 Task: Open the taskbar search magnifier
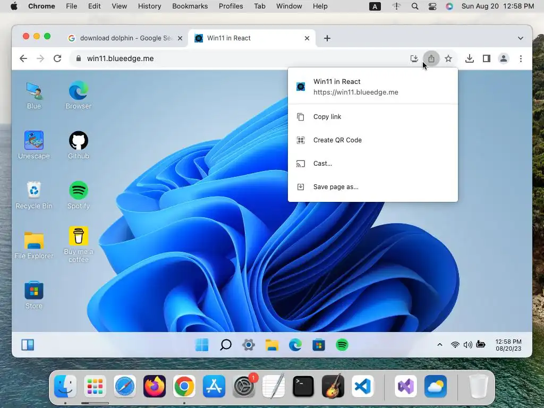(x=225, y=345)
